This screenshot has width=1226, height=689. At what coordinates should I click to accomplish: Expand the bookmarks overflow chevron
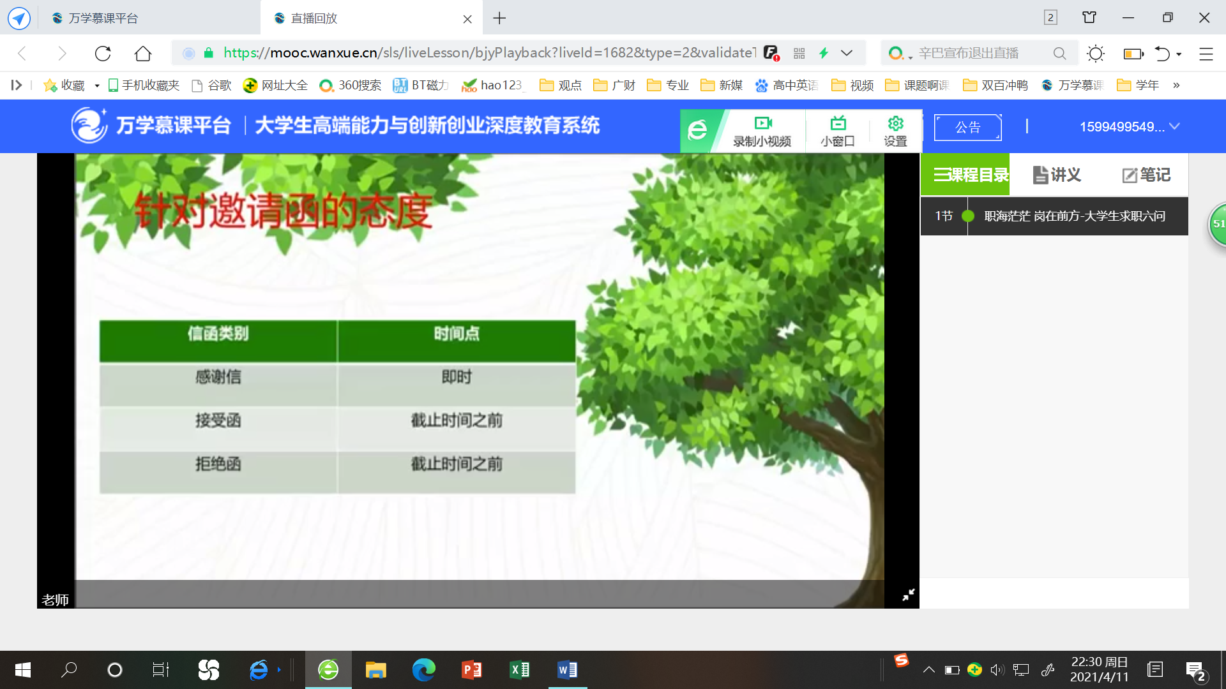[x=1176, y=85]
